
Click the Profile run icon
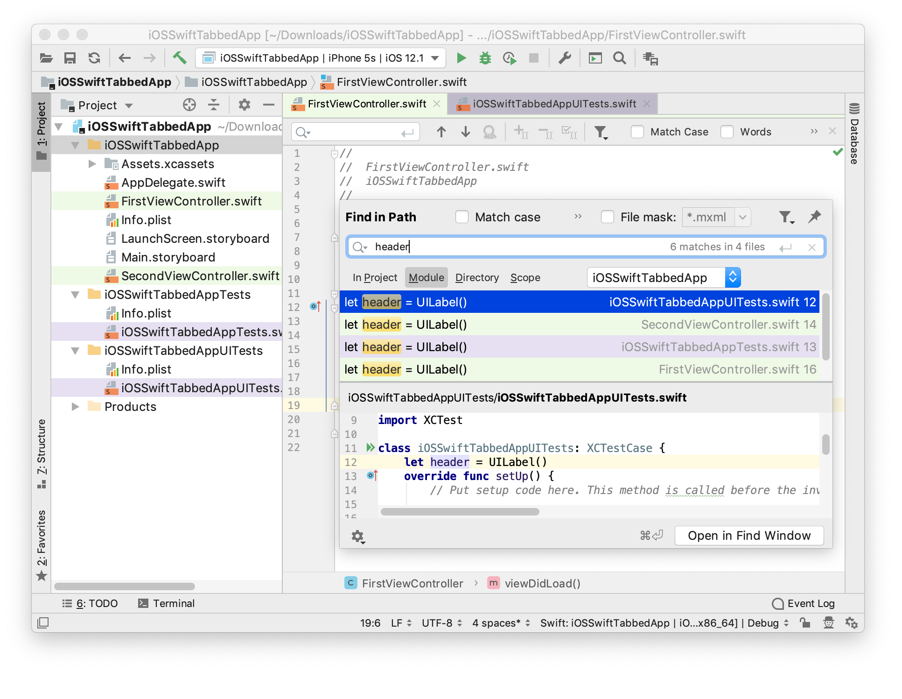point(510,58)
